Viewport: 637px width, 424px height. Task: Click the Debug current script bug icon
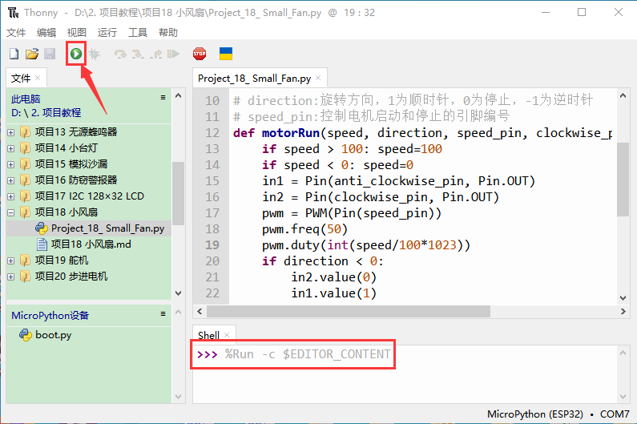pos(95,54)
